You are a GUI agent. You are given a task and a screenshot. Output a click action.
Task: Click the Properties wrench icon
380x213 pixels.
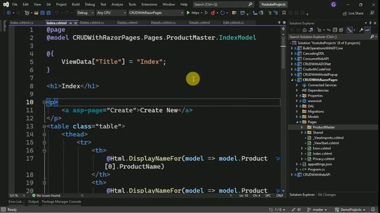coord(361,30)
